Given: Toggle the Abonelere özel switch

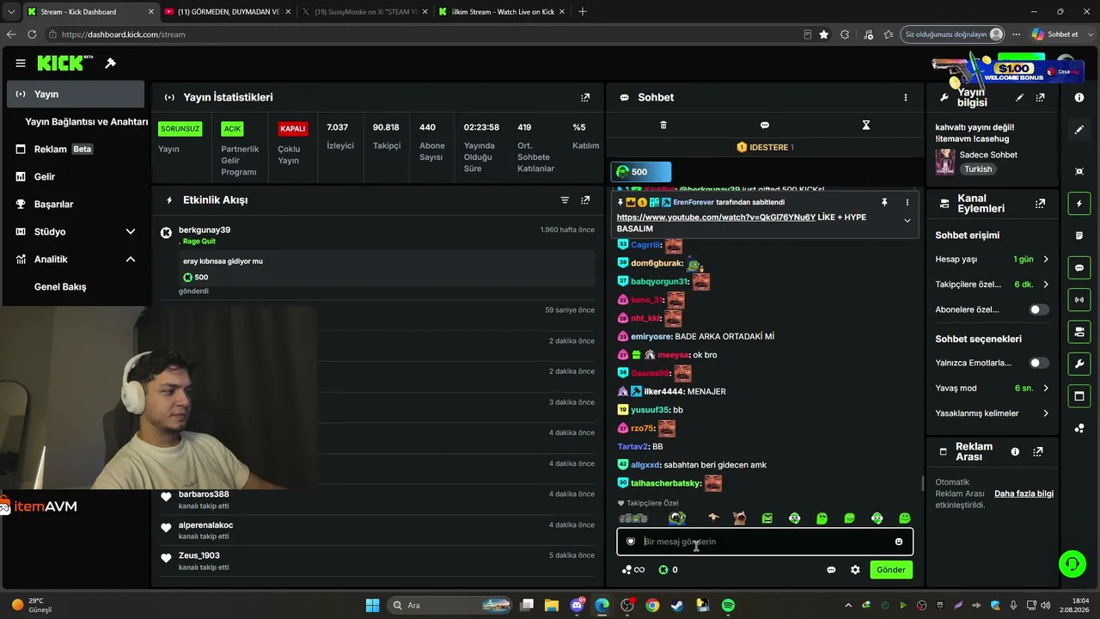Looking at the screenshot, I should (1039, 309).
